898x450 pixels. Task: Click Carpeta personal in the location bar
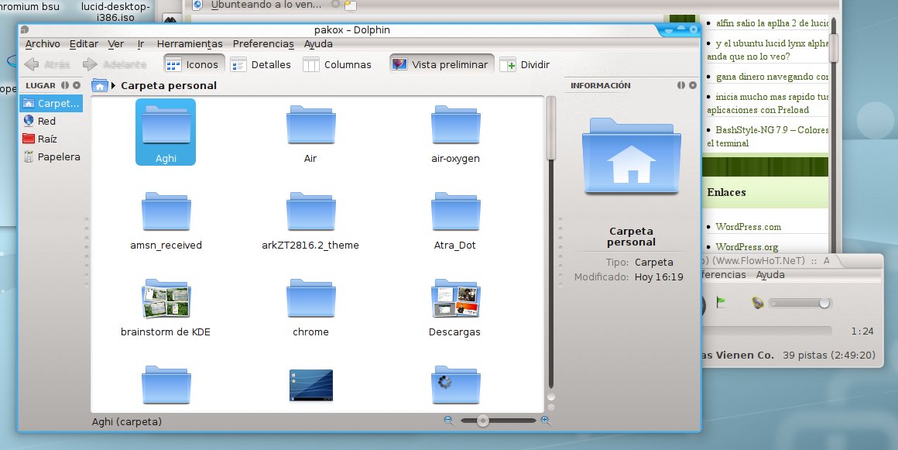tap(169, 85)
